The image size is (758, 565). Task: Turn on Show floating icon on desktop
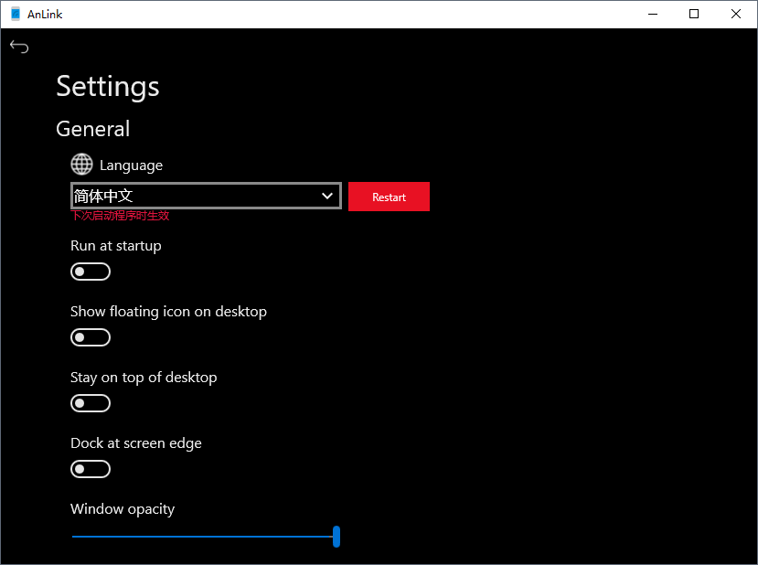[x=91, y=337]
